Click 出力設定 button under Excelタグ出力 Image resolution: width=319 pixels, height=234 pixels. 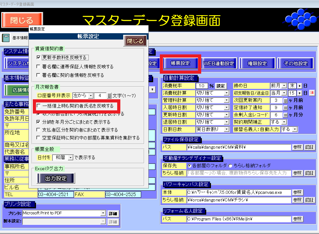[x=56, y=178]
